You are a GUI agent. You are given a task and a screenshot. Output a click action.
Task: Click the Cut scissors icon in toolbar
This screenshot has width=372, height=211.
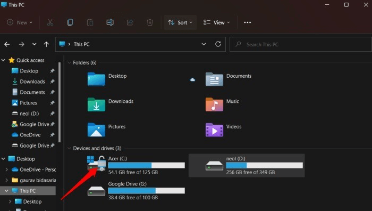click(x=50, y=22)
